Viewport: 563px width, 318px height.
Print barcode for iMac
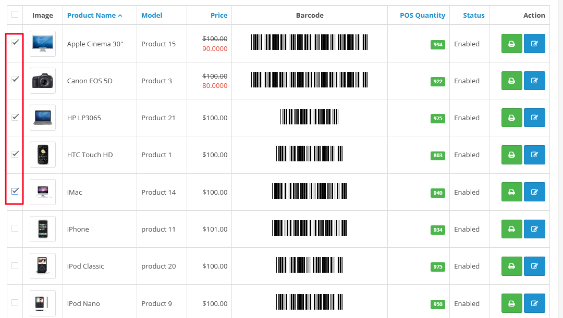tap(512, 192)
